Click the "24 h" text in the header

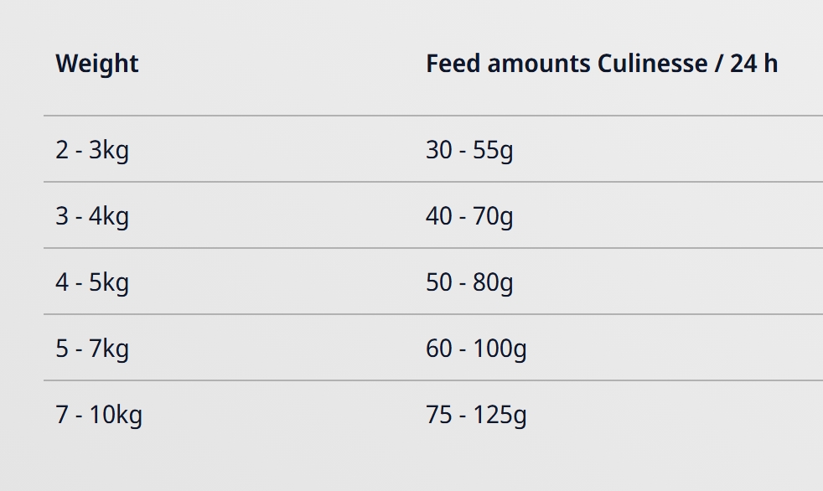[x=753, y=64]
